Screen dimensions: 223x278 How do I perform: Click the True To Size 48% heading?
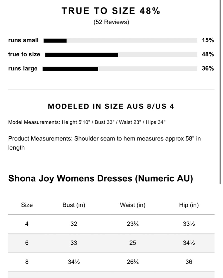click(x=111, y=11)
